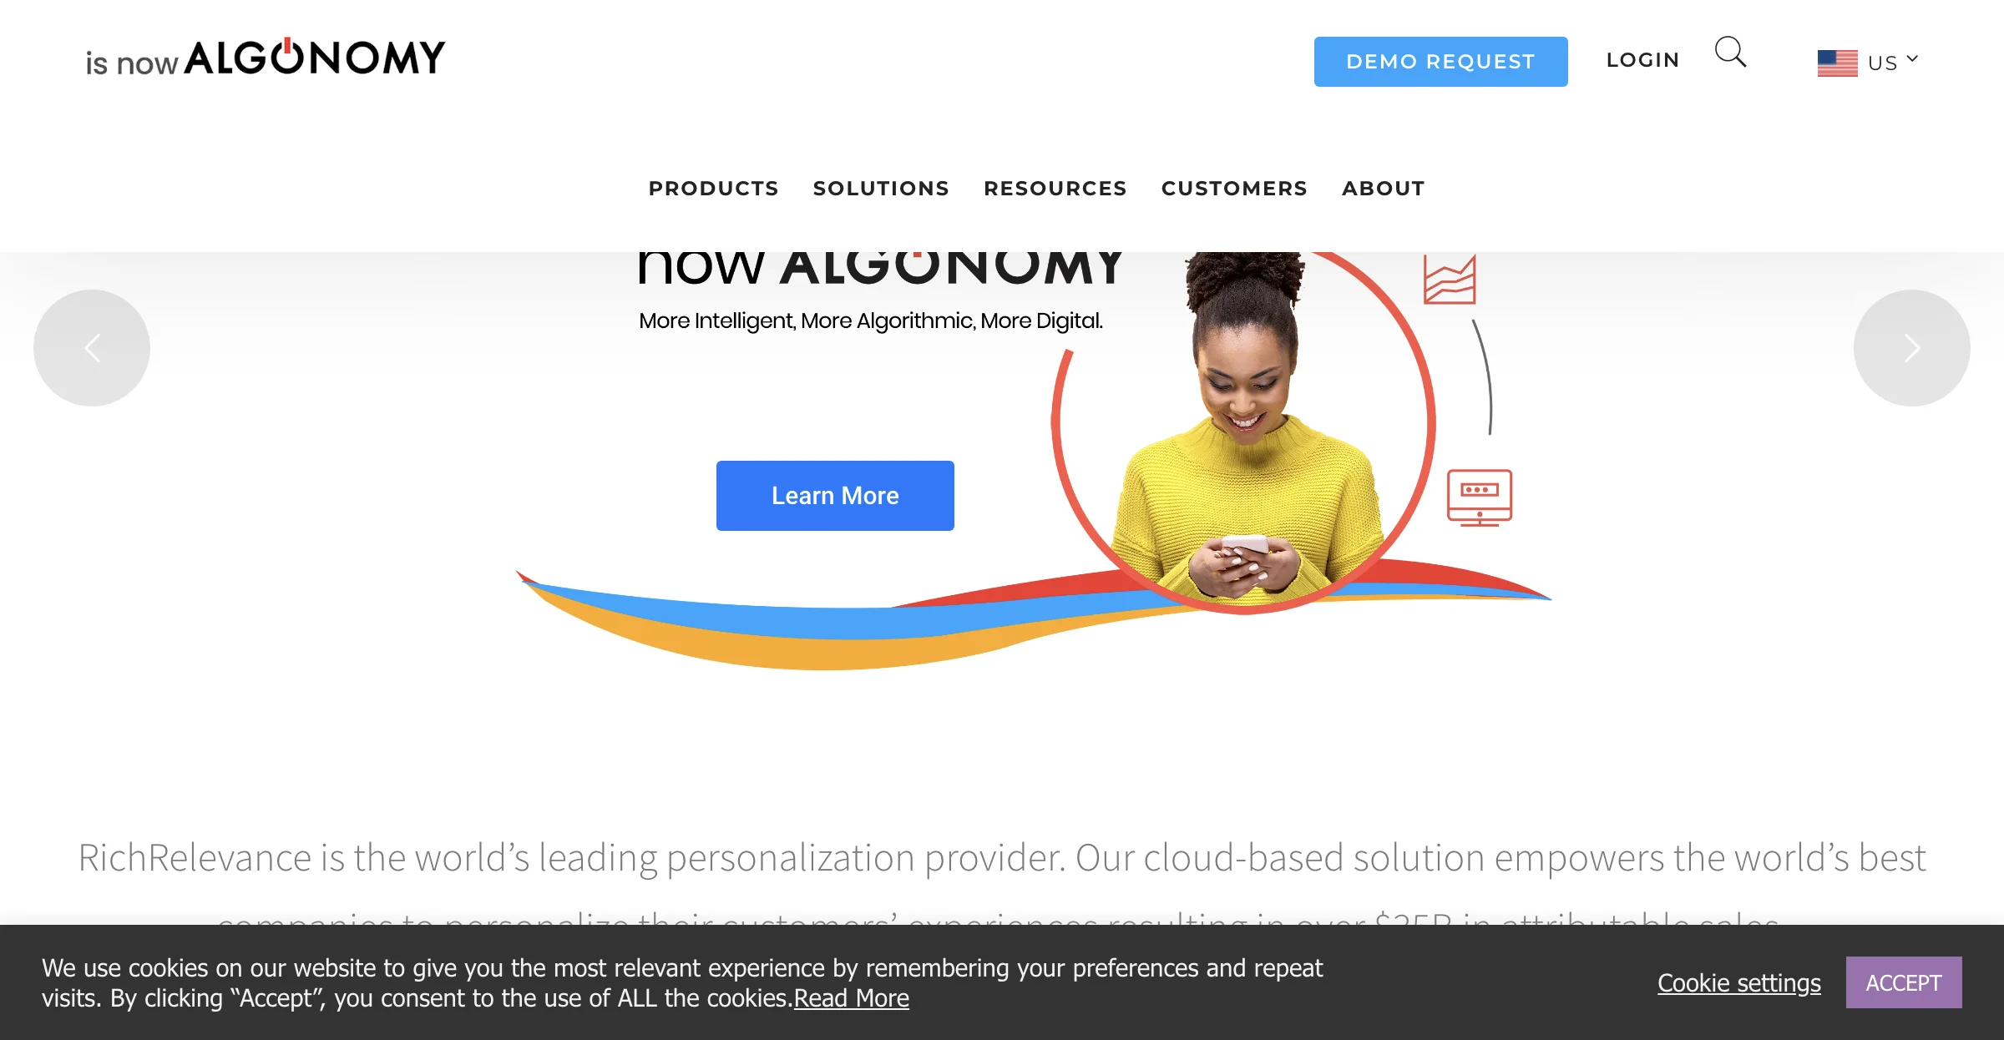The width and height of the screenshot is (2004, 1040).
Task: Navigate to next carousel slide
Action: (x=1911, y=348)
